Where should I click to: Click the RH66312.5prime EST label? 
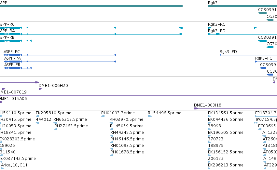tap(70, 120)
